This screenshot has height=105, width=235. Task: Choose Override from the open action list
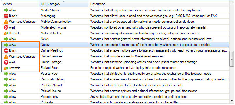20,68
